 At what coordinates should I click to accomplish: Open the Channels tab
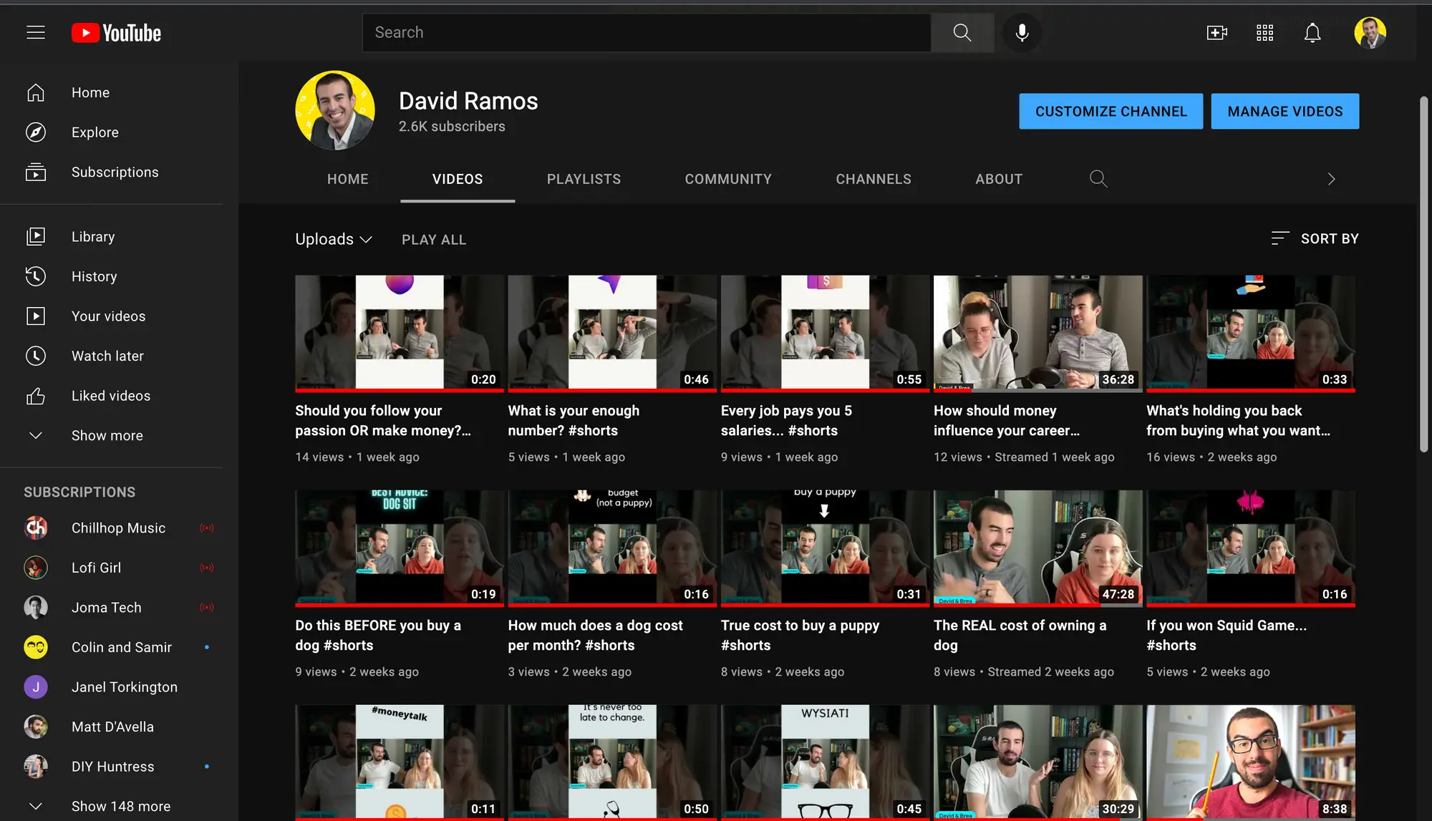tap(874, 179)
